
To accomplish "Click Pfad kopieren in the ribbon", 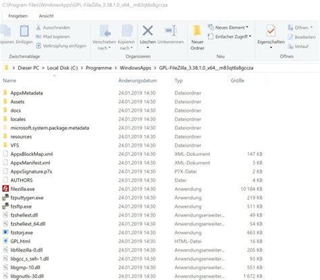I will [53, 36].
